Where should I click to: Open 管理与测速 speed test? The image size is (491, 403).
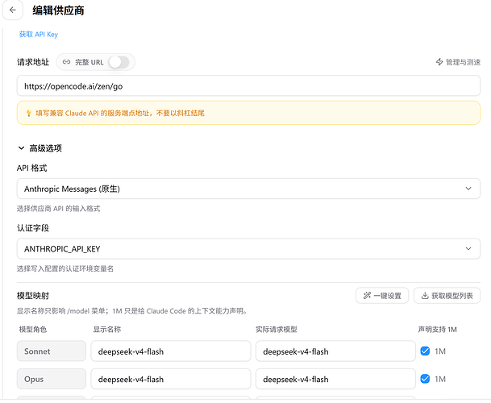[458, 62]
